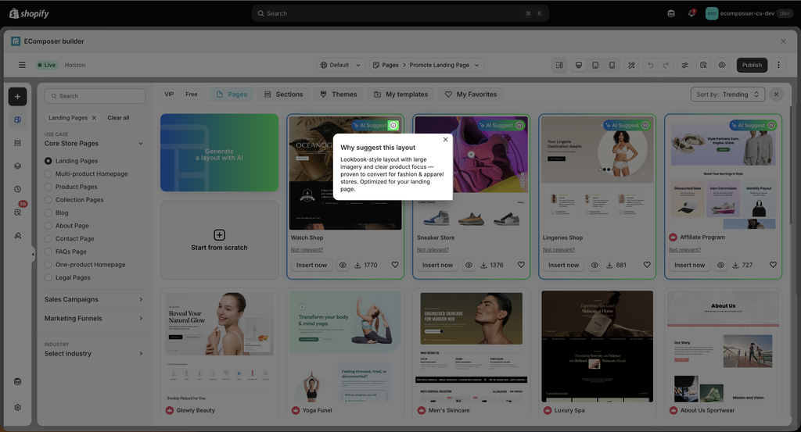The width and height of the screenshot is (801, 432).
Task: Preview the Lingeries Shop template
Action: tap(594, 266)
